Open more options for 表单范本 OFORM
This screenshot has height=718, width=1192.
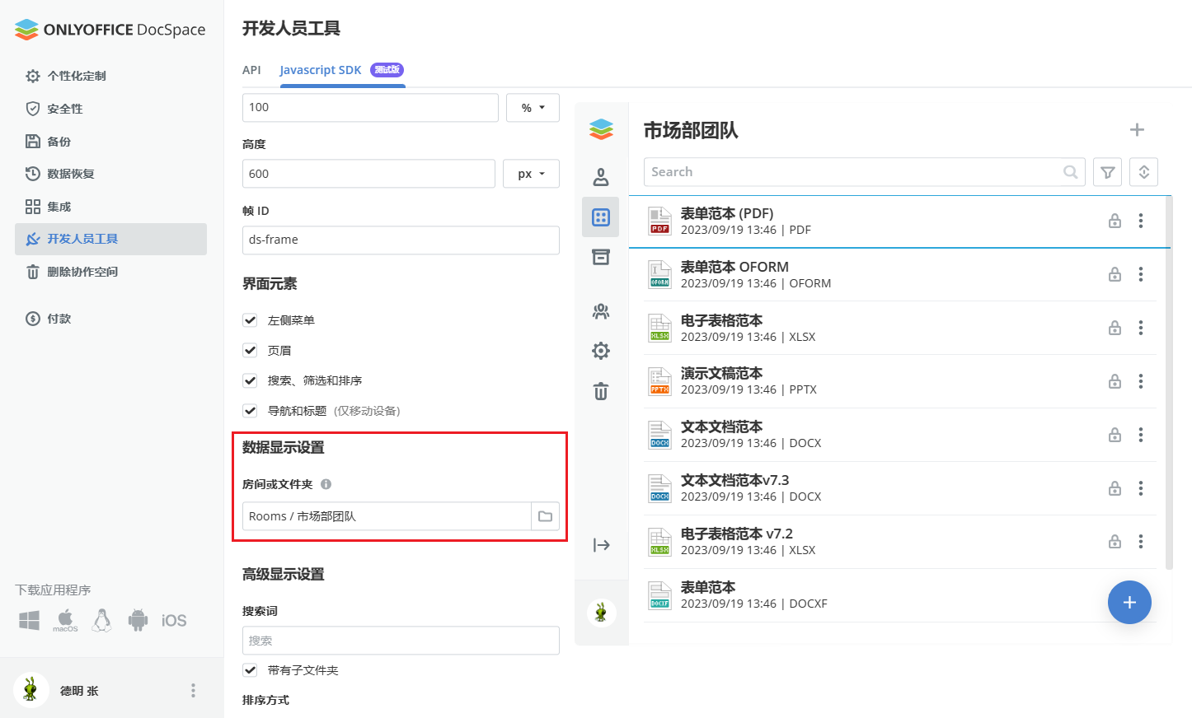tap(1141, 274)
